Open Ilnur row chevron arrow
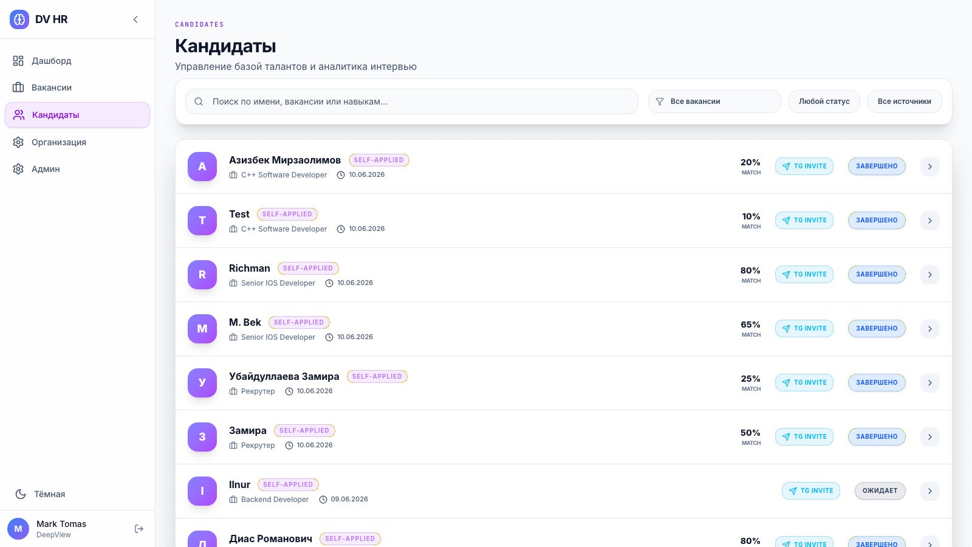The width and height of the screenshot is (972, 547). click(x=930, y=491)
